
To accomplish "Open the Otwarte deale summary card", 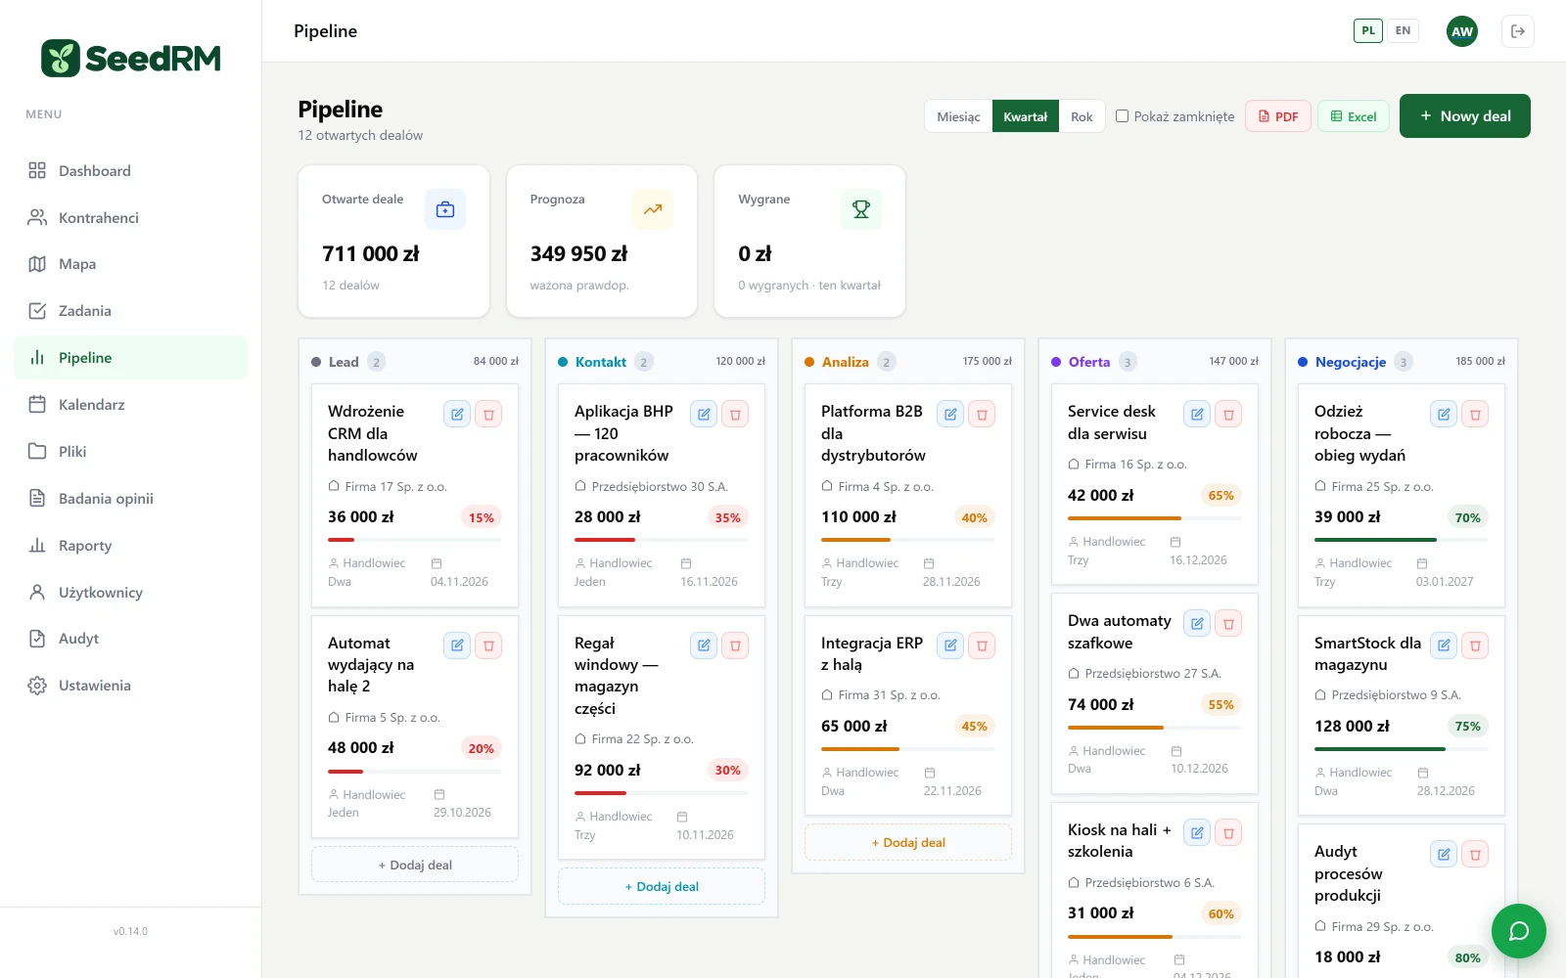I will coord(393,241).
